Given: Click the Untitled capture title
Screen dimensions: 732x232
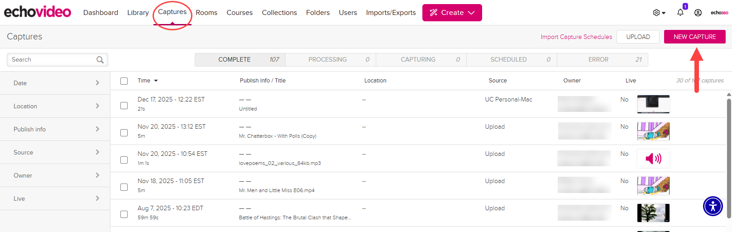Looking at the screenshot, I should click(248, 109).
